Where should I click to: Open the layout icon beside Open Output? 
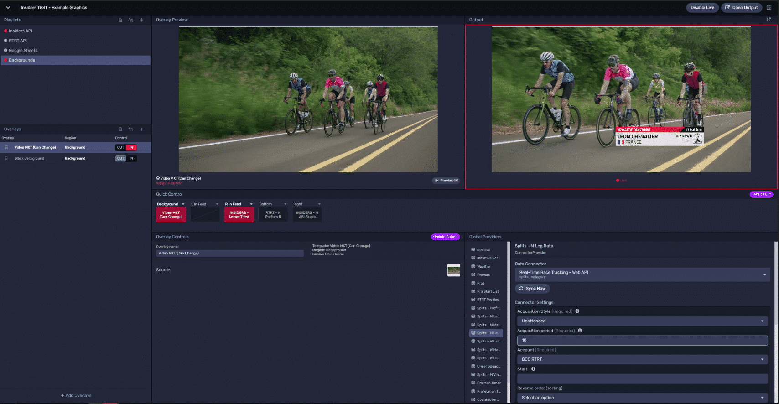[769, 8]
